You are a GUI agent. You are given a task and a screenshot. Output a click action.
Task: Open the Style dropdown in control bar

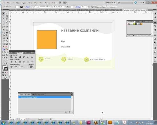[x=74, y=7]
